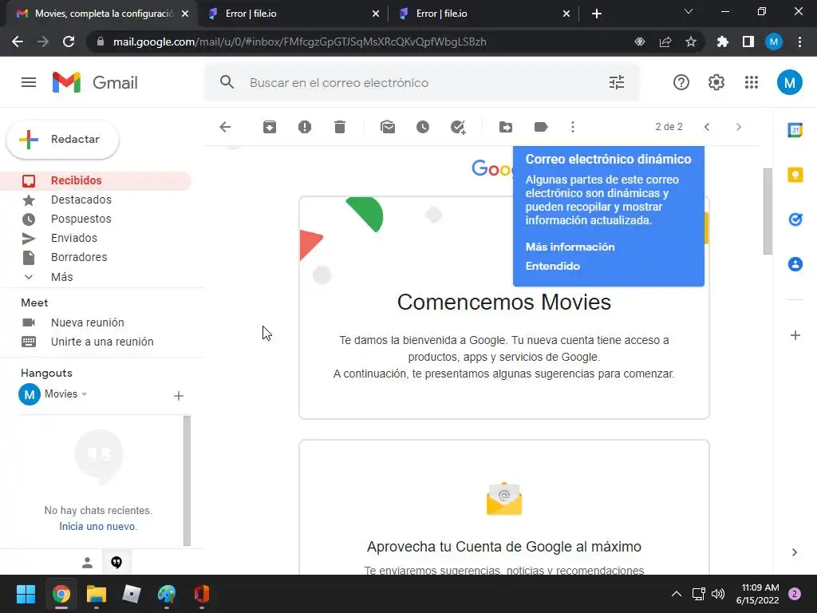This screenshot has width=817, height=613.
Task: Open Google Tasks side panel
Action: [795, 219]
